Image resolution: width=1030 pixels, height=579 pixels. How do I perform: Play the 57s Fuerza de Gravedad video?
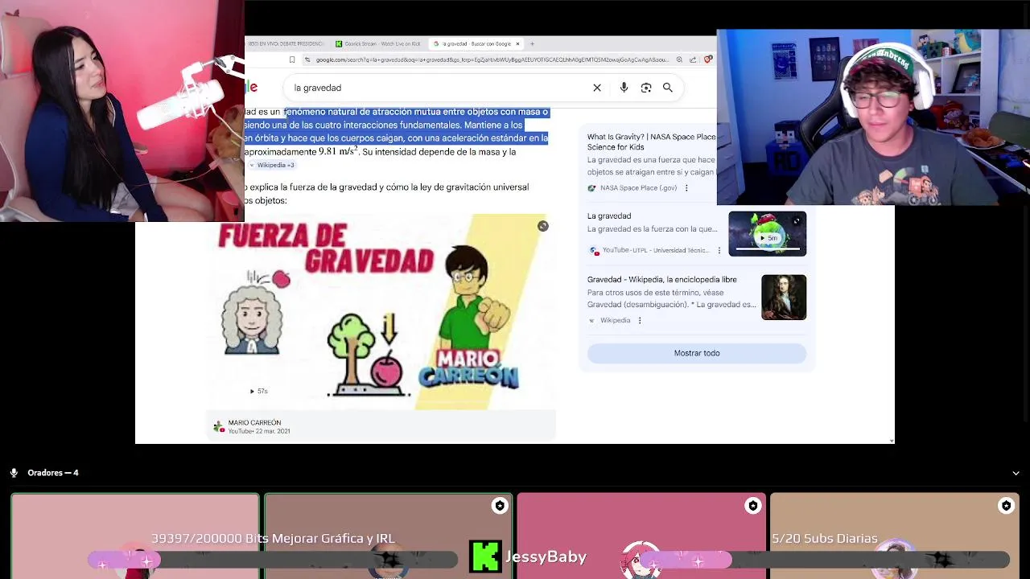258,391
